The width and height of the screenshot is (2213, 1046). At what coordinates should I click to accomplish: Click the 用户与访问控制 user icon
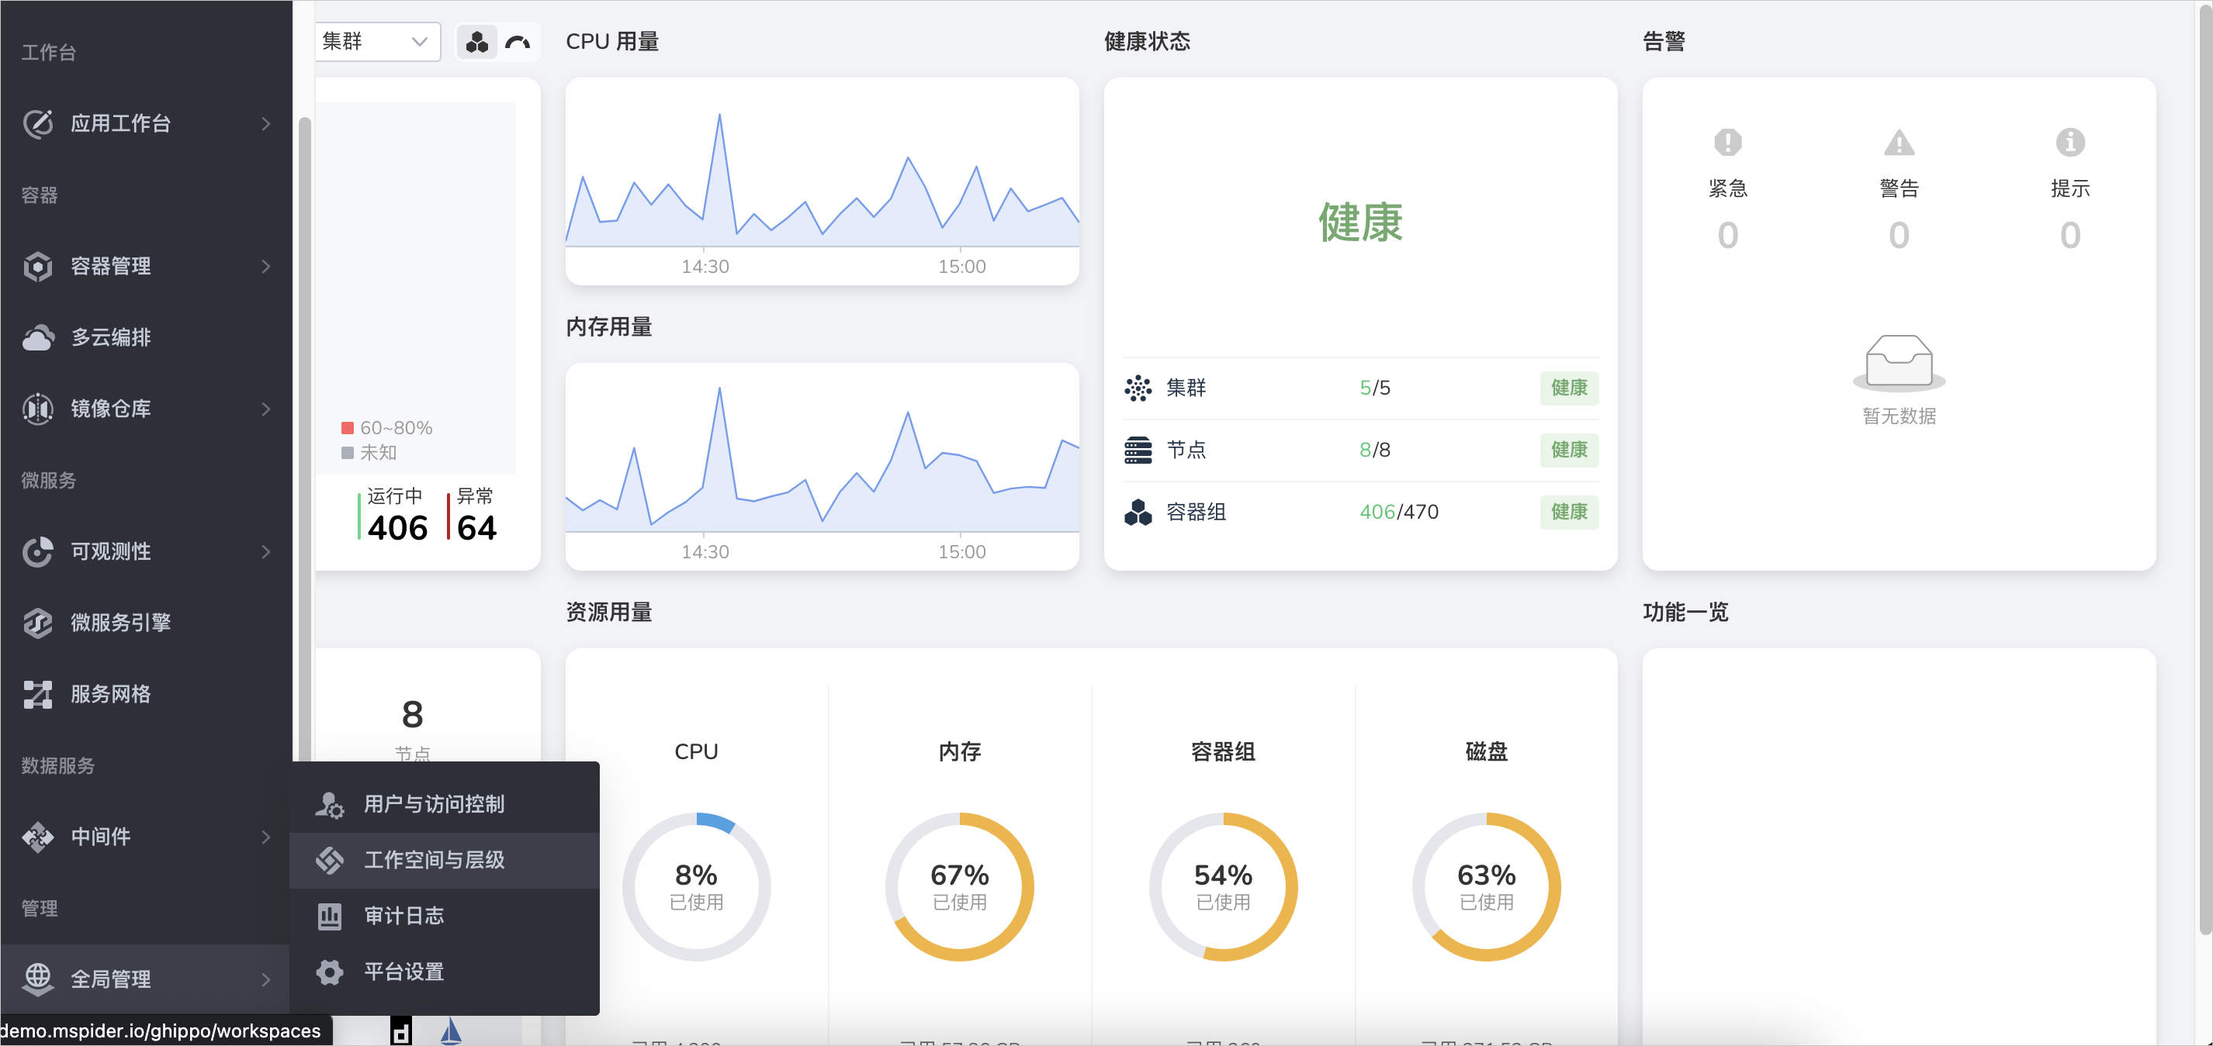(329, 804)
